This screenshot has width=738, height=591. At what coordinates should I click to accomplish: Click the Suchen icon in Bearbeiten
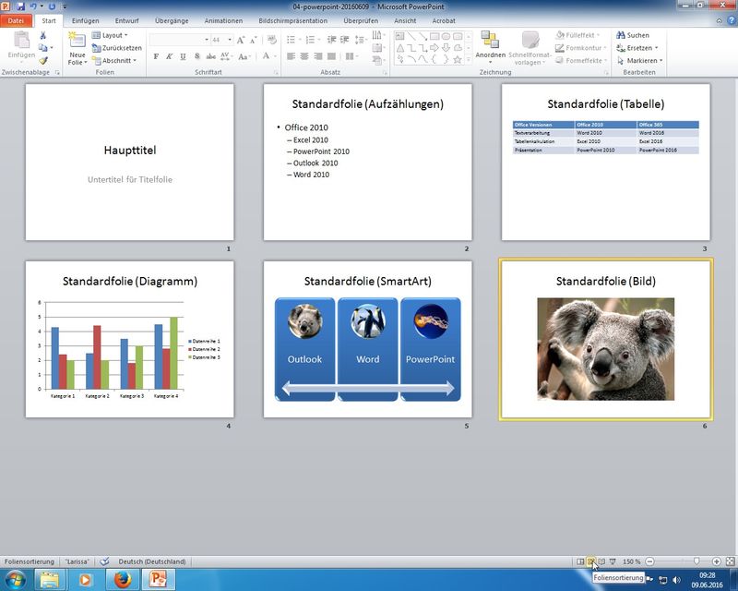pos(620,35)
